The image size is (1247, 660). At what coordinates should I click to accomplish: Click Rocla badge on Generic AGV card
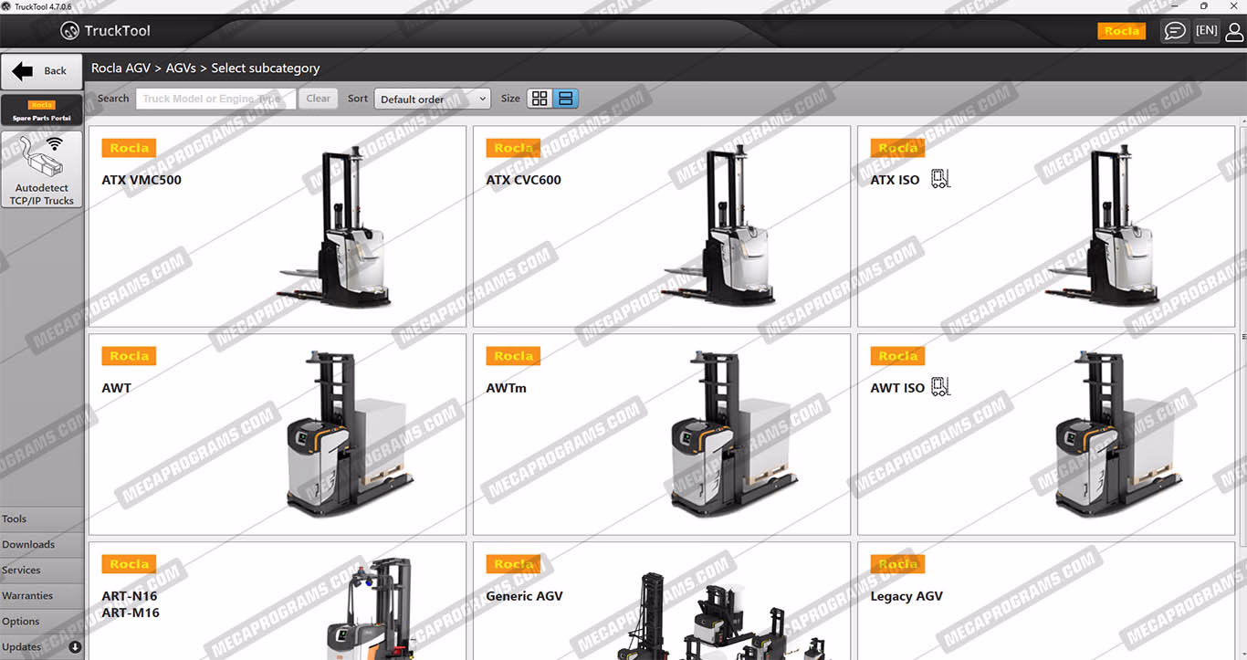pos(513,564)
